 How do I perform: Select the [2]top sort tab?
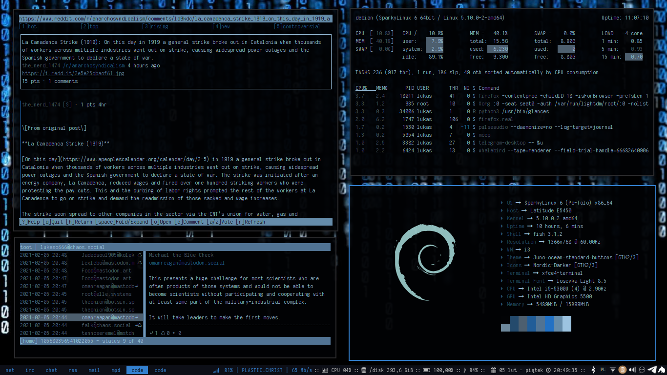click(x=89, y=26)
